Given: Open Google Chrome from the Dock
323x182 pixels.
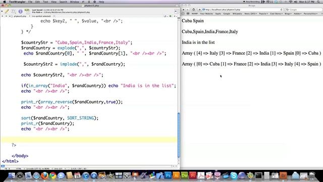Looking at the screenshot, I should [x=52, y=175].
